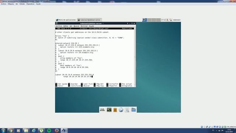Open media player icon in Windows taskbar
Viewport: 236px width, 133px height.
(18, 130)
